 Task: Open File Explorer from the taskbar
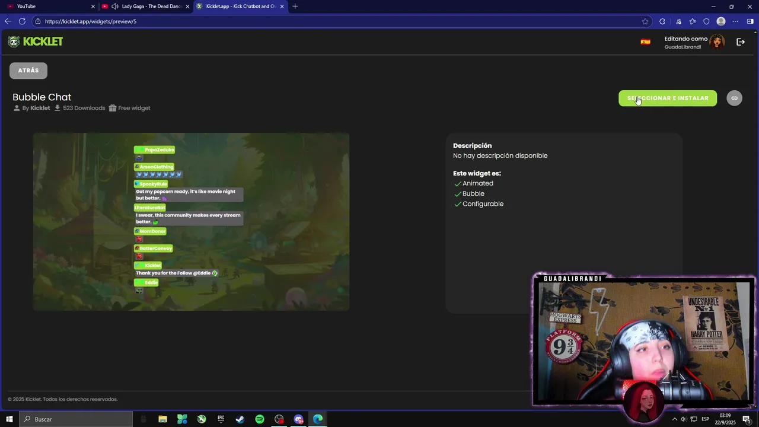click(x=162, y=419)
